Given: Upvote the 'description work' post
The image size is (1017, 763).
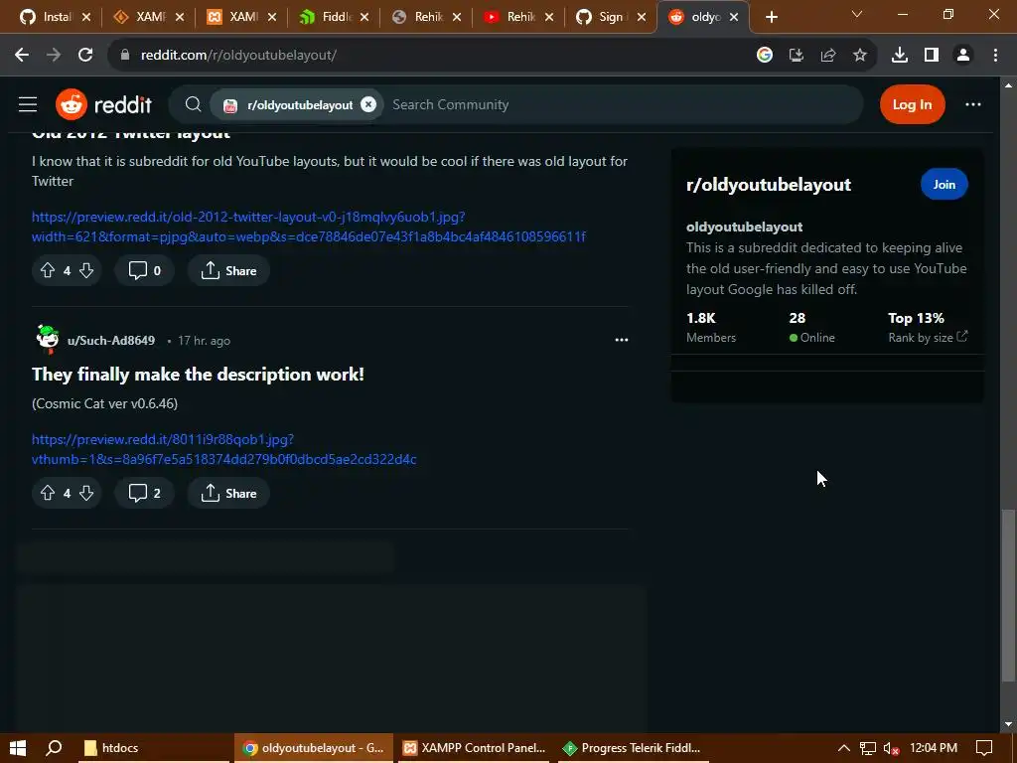Looking at the screenshot, I should [48, 493].
